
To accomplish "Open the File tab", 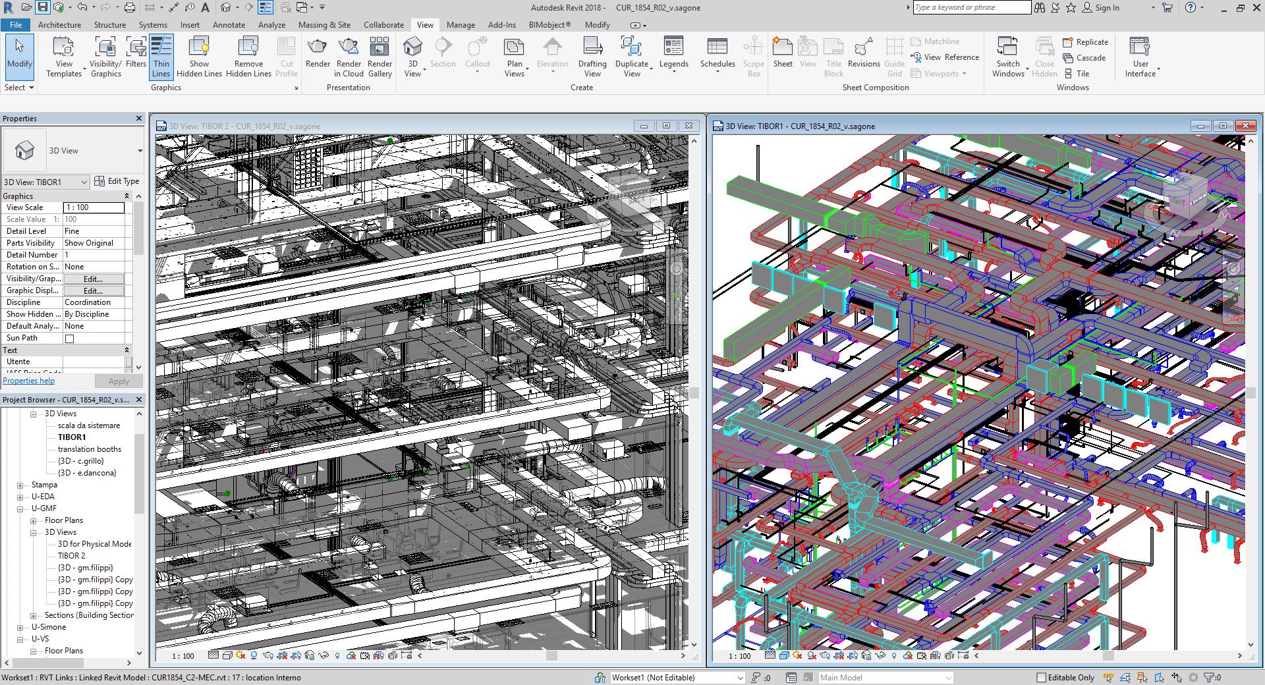I will (16, 24).
